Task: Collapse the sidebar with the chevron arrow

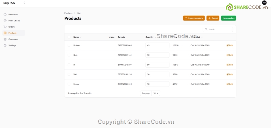Action: [x=24, y=3]
